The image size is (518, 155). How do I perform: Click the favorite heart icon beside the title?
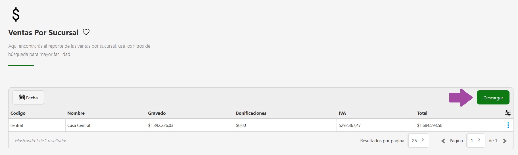(86, 32)
